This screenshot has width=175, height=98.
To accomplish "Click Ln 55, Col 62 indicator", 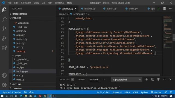I will (x=103, y=92).
